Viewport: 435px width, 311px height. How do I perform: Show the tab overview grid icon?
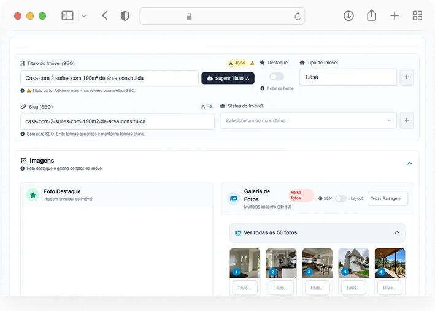pos(417,15)
